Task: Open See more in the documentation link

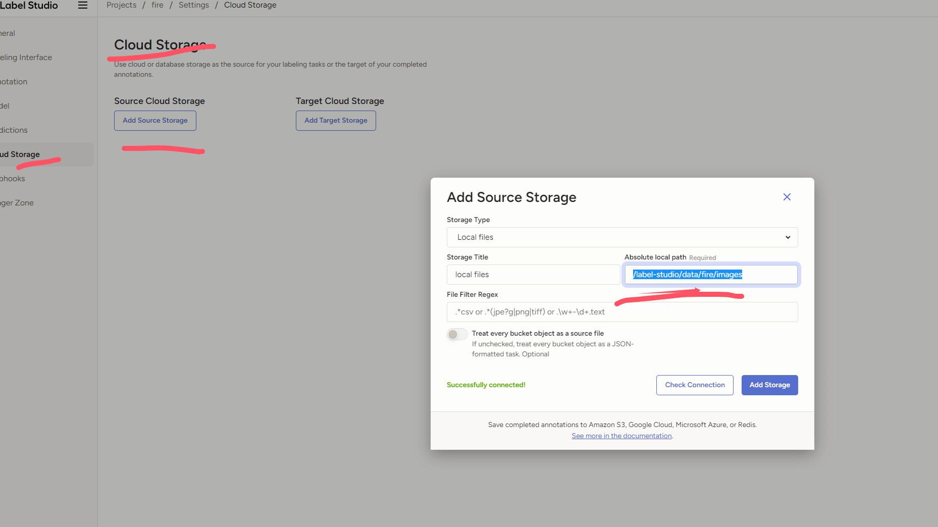Action: pos(621,436)
